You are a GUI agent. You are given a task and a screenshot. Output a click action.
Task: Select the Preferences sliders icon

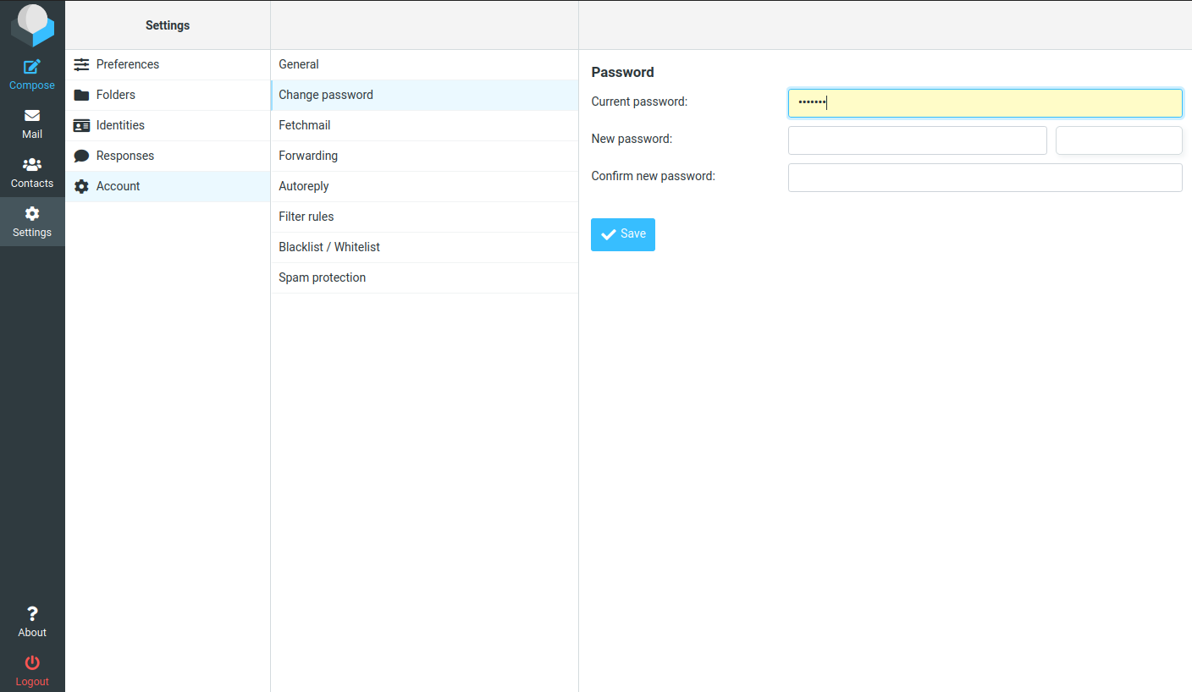point(81,64)
